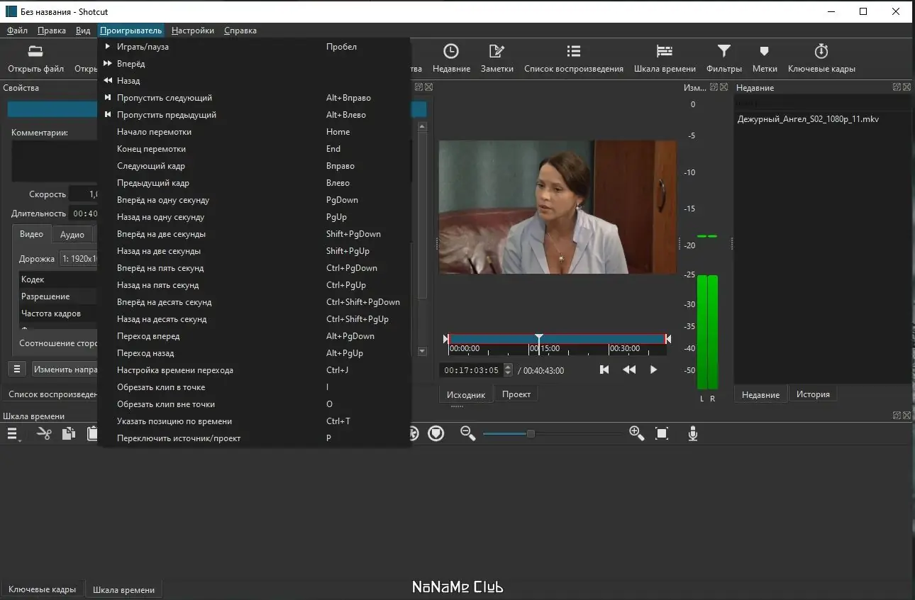This screenshot has height=600, width=915.
Task: Switch to the Видео properties tab
Action: click(x=31, y=234)
